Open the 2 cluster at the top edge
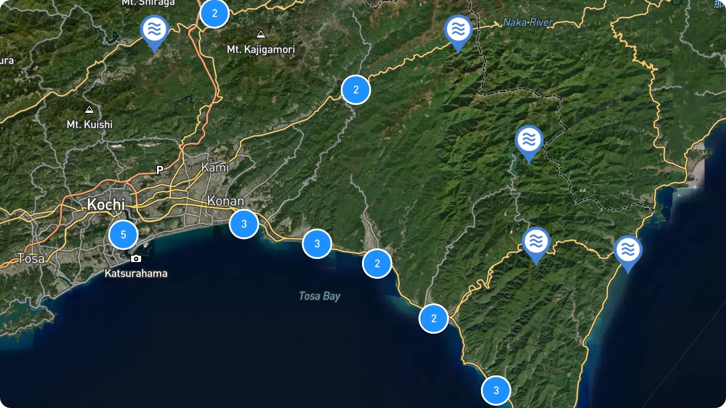This screenshot has height=408, width=726. 215,14
